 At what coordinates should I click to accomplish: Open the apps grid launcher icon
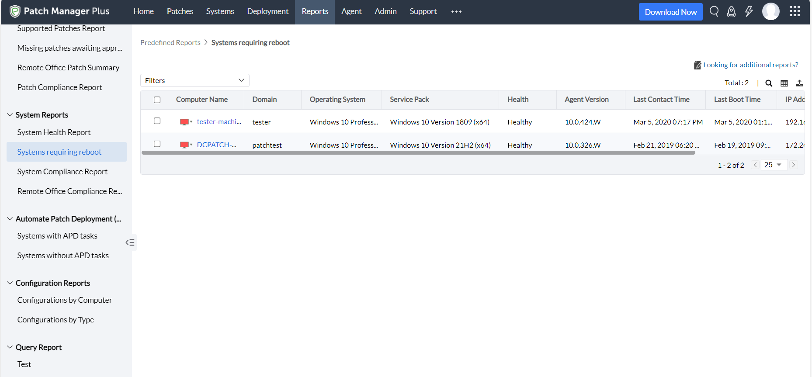tap(795, 11)
